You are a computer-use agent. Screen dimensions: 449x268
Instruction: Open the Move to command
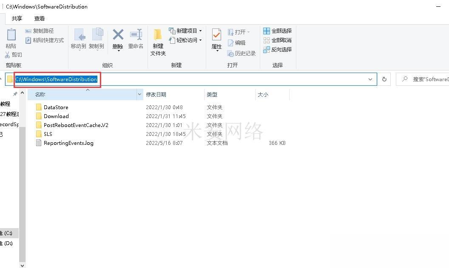tap(78, 39)
